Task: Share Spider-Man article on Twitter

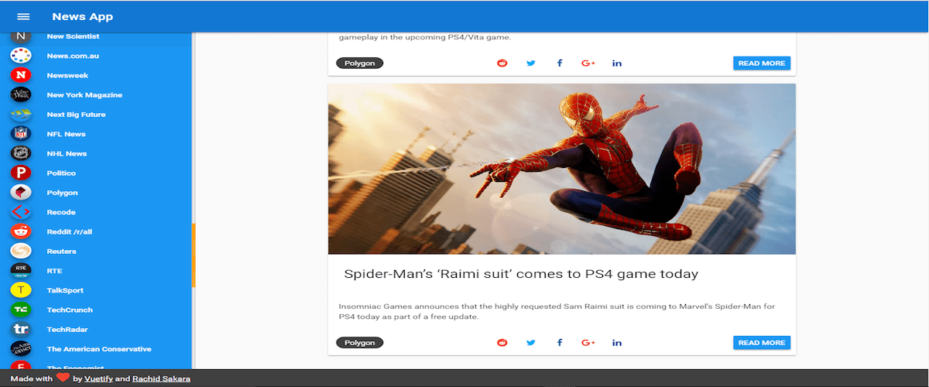Action: [530, 342]
